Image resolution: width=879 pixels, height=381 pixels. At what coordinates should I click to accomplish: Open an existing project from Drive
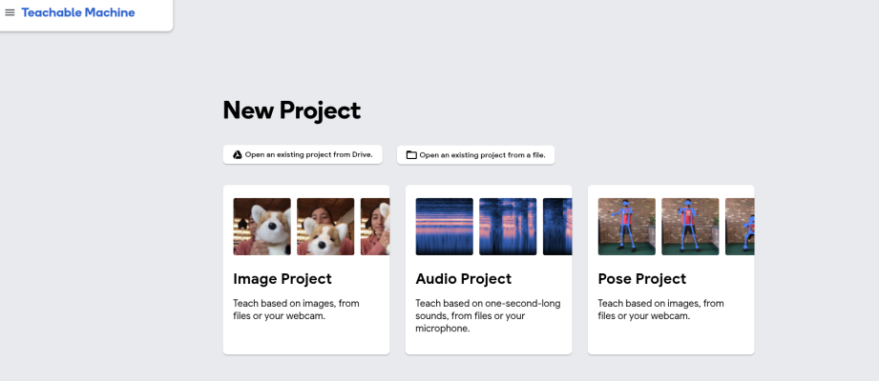(303, 155)
